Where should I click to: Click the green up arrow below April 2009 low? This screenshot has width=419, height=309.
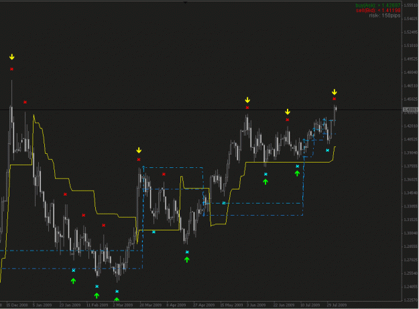click(x=187, y=259)
